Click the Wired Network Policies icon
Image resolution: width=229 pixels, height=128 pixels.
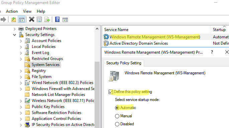[x=27, y=83]
